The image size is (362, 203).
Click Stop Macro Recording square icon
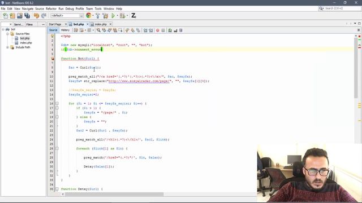click(163, 30)
